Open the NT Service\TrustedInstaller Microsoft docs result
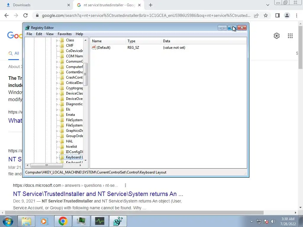Viewport: 303px width, 227px height. (x=98, y=194)
